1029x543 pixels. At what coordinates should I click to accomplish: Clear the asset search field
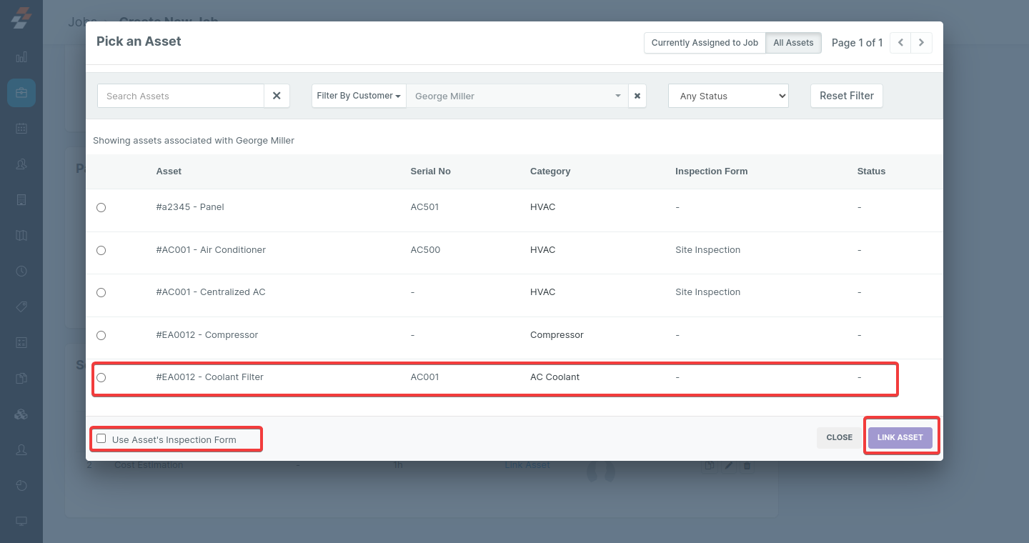tap(277, 96)
